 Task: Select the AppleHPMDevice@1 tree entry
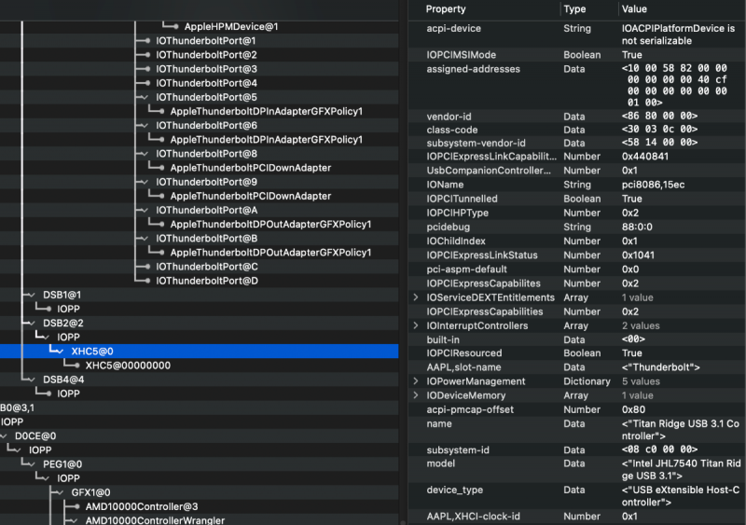pyautogui.click(x=231, y=27)
